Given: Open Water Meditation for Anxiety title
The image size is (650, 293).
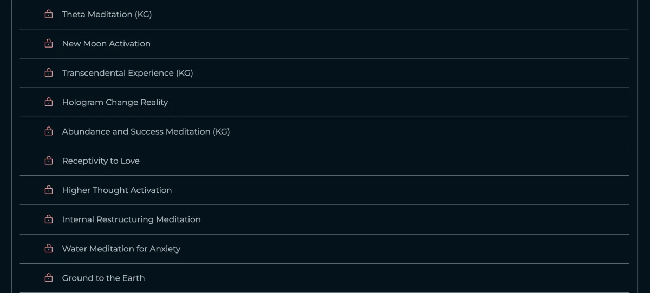Looking at the screenshot, I should [x=121, y=249].
